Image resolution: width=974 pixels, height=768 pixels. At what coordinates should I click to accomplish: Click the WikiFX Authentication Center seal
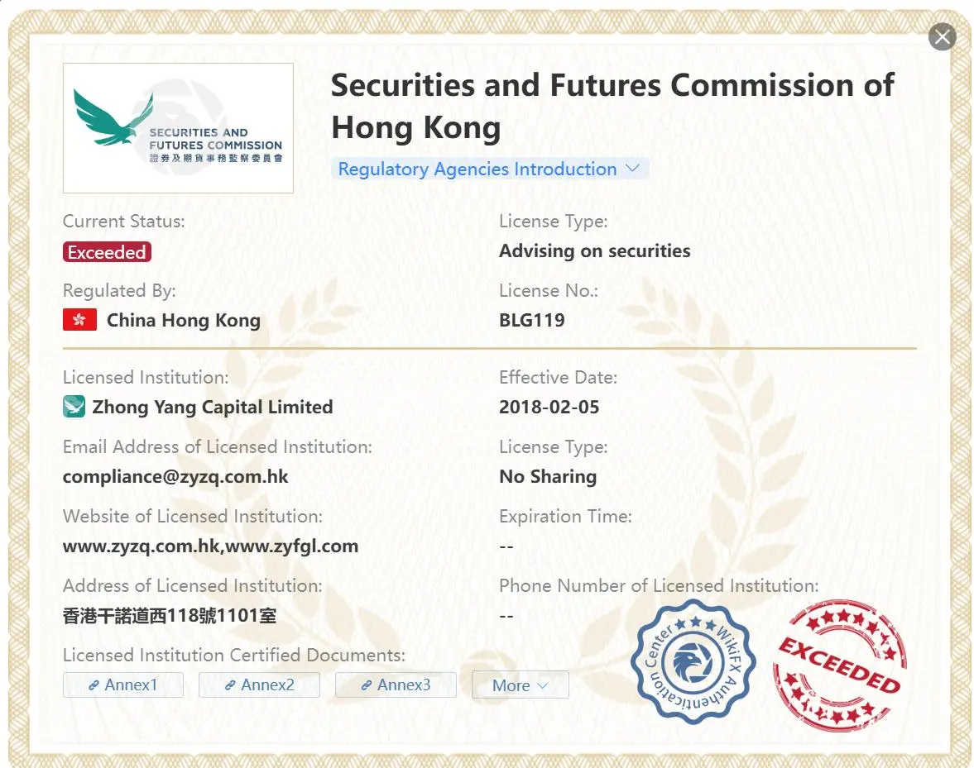coord(693,661)
